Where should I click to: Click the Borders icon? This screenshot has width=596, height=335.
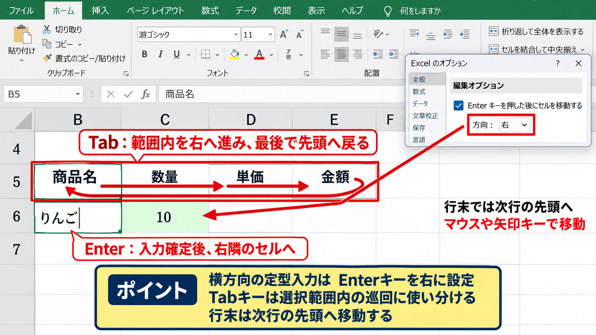coord(205,54)
